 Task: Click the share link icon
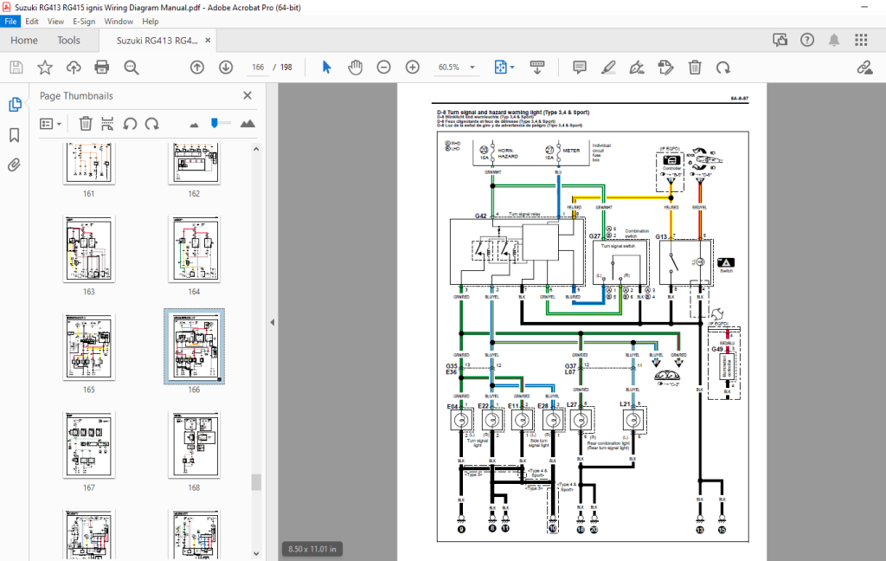click(864, 68)
